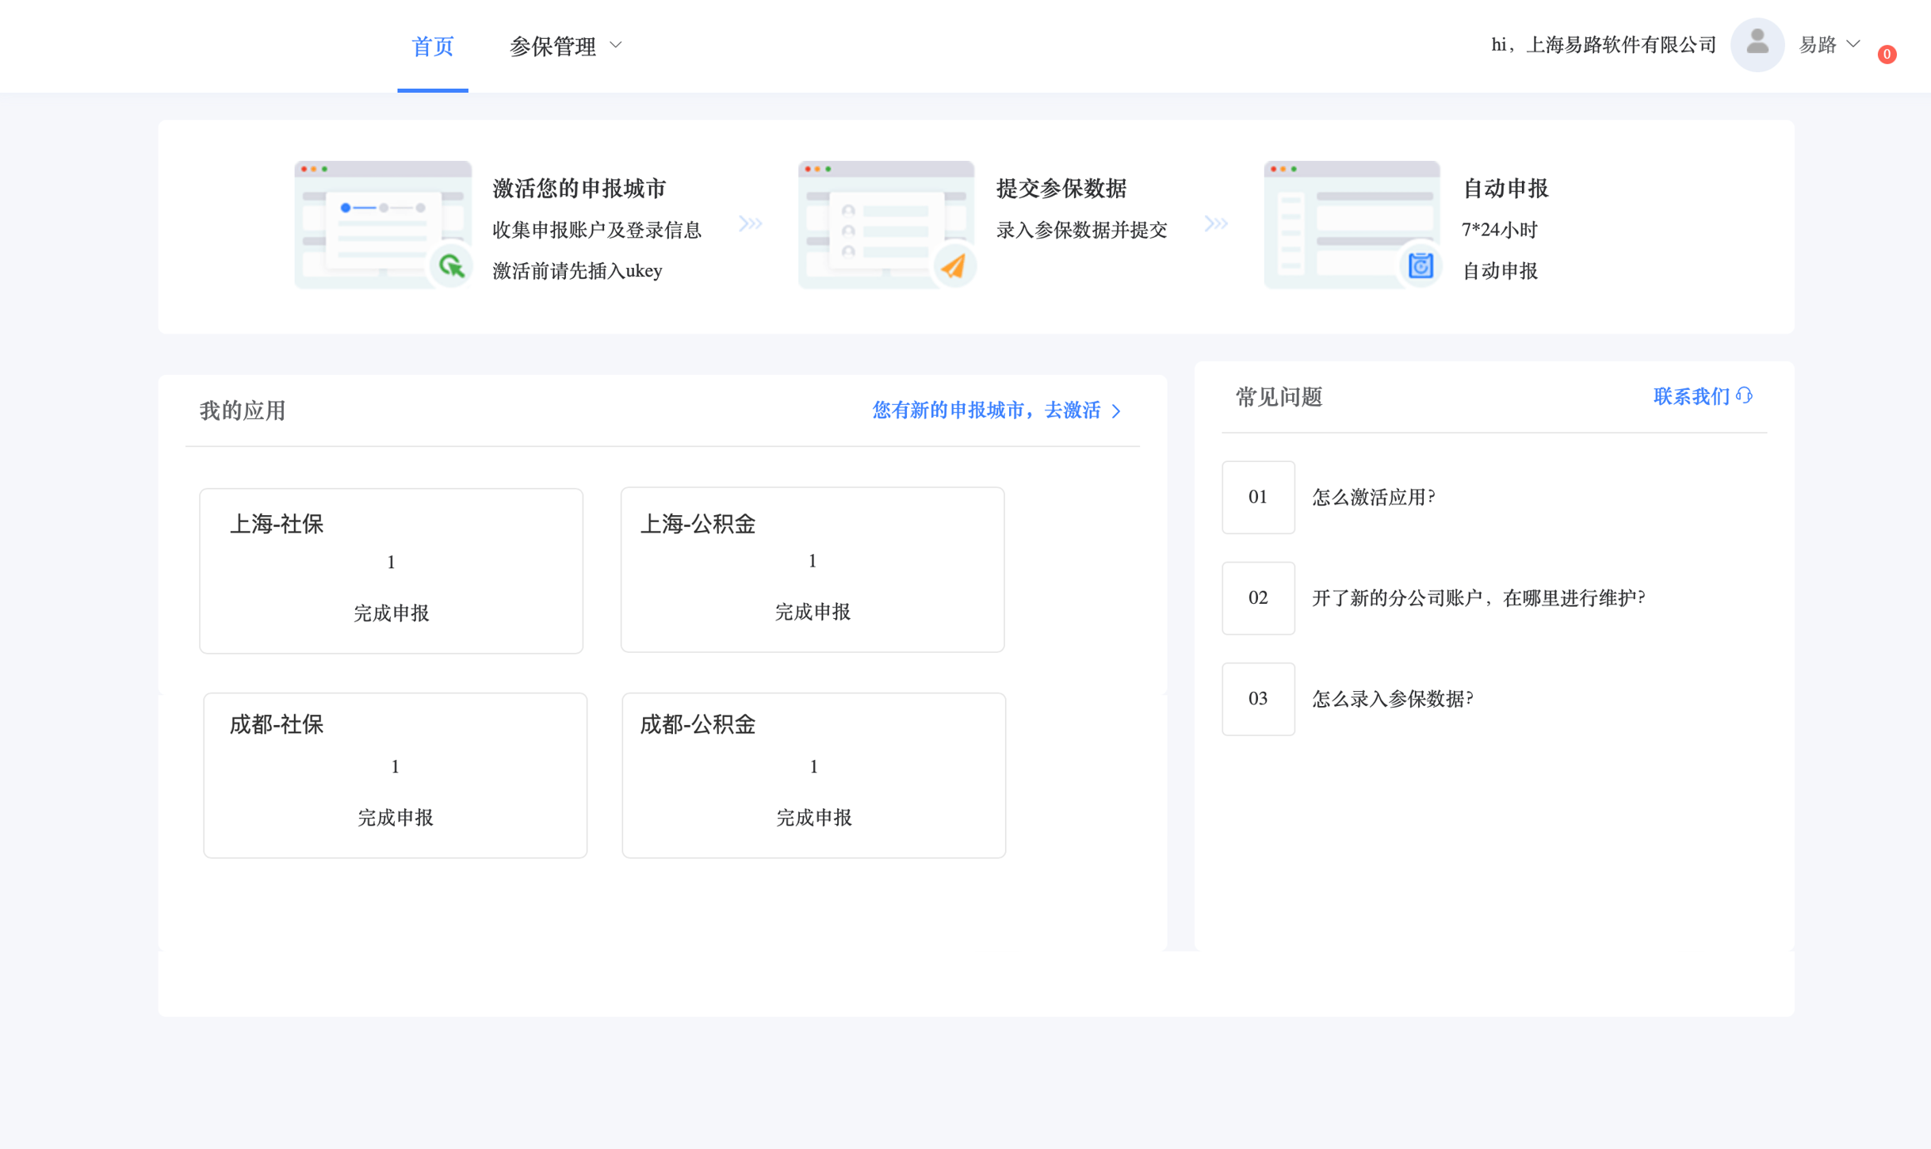
Task: Click arrow after 去激活 link
Action: [1116, 410]
